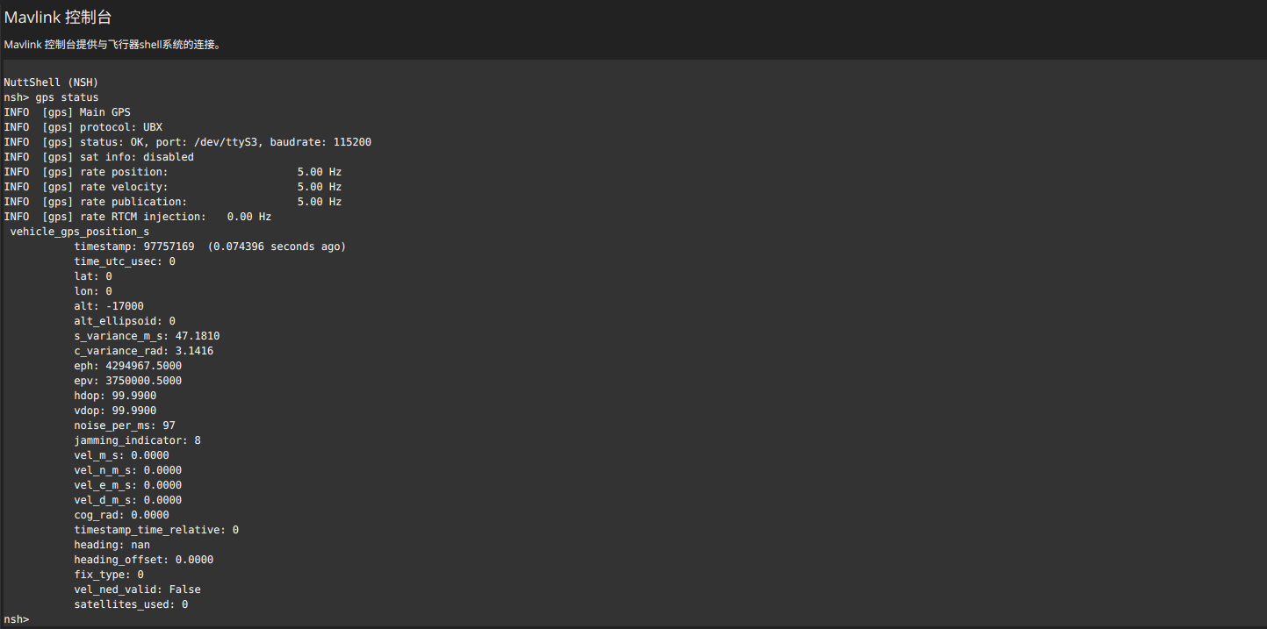The image size is (1267, 629).
Task: Click the 'hdop: 99.9900' line
Action: click(x=115, y=396)
